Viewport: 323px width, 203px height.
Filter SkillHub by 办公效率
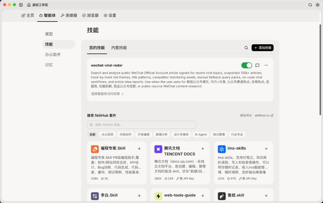coord(108,134)
